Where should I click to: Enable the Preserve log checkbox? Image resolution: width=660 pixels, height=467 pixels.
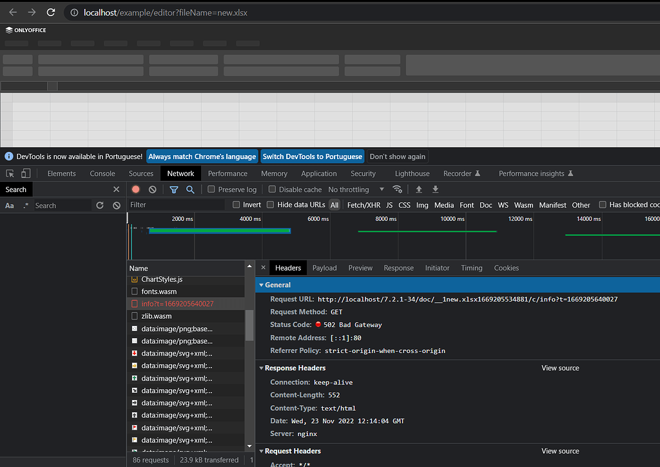(211, 189)
